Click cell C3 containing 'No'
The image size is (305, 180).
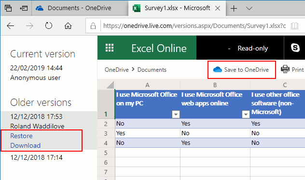pos(278,133)
